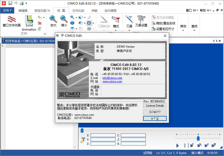Click the save disk icon in title bar
Screen dimensions: 224x156
[x=10, y=3]
